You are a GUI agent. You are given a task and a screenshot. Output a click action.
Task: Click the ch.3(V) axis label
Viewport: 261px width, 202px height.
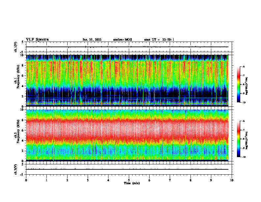click(x=16, y=169)
